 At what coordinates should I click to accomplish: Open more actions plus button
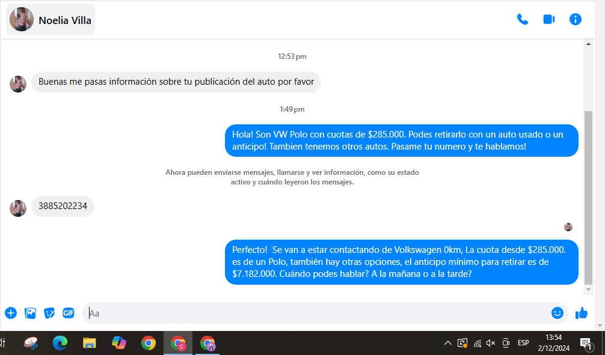click(11, 313)
